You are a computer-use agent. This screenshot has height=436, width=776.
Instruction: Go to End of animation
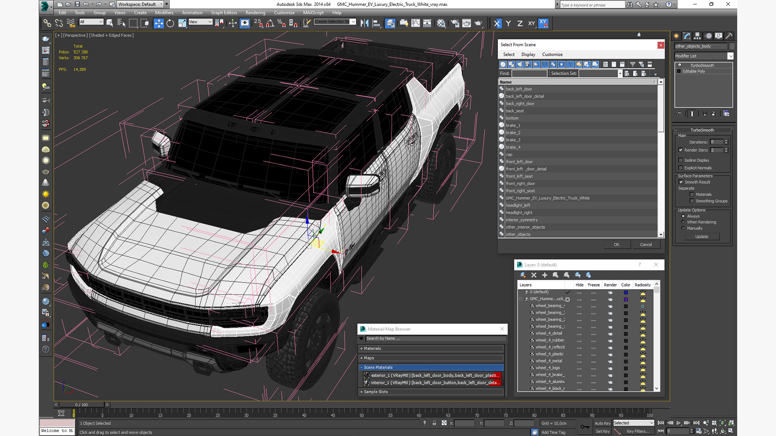696,423
